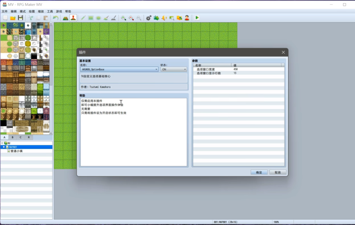Save the project with the floppy icon
The image size is (355, 225).
(x=20, y=18)
